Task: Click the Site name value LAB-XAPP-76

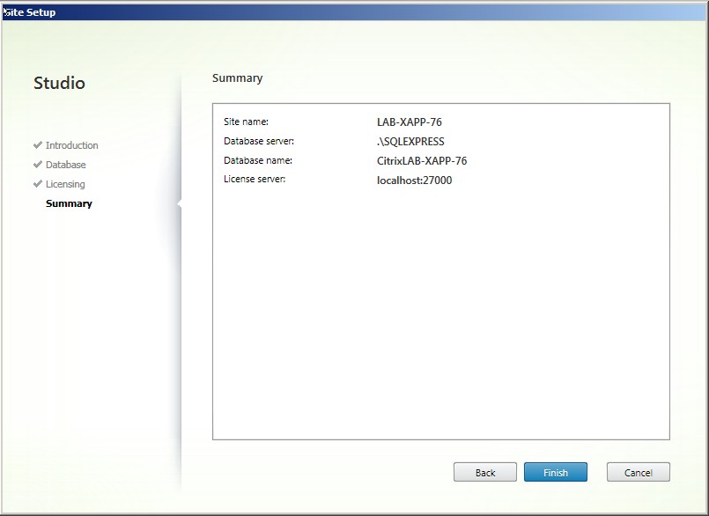Action: pyautogui.click(x=403, y=122)
